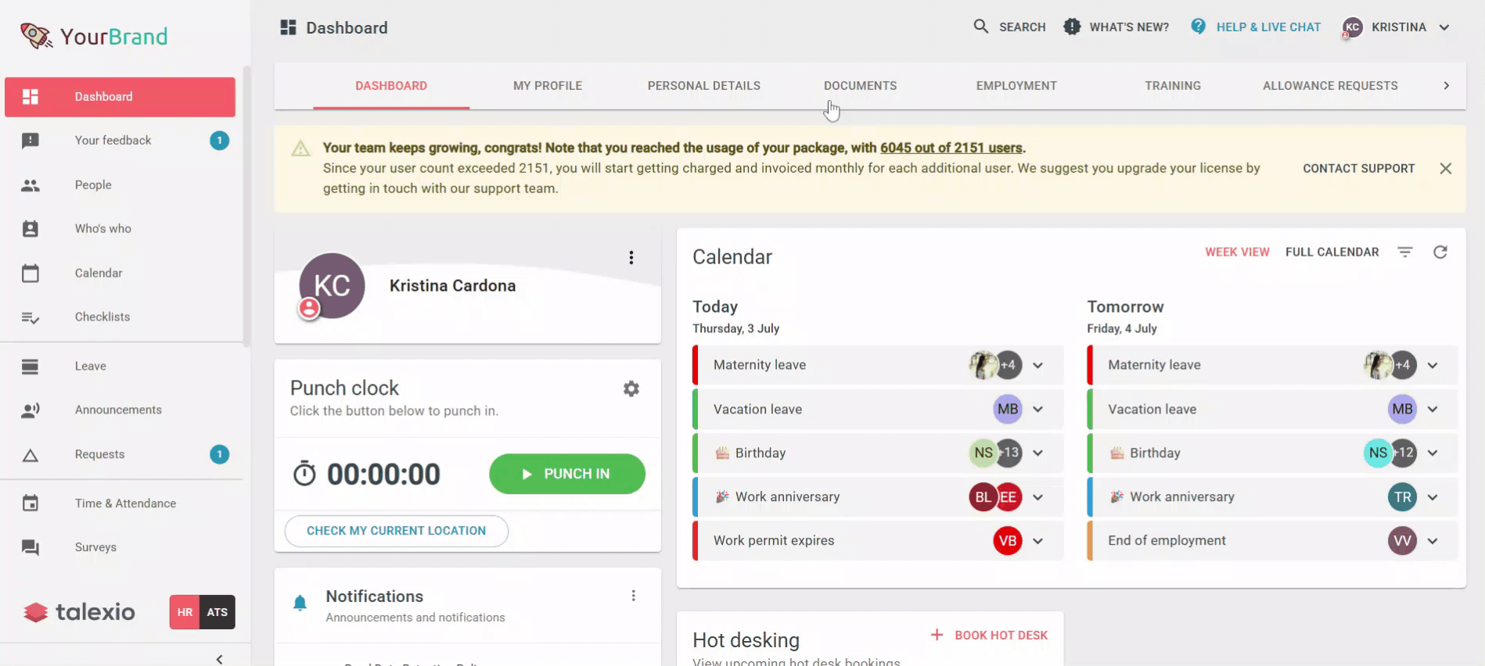Open Time & Attendance section

click(x=120, y=504)
